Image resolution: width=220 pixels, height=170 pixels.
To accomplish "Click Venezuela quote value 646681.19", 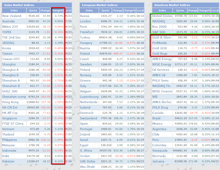I will coord(180,151).
